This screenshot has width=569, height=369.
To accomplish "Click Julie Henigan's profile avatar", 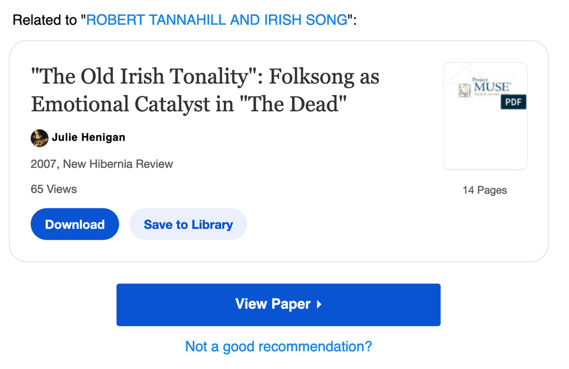I will 39,138.
